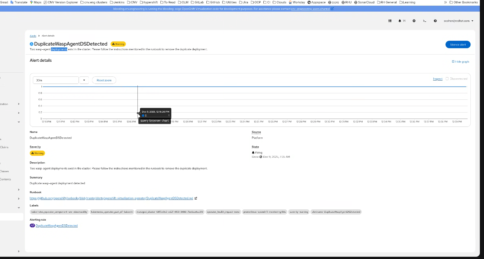Click the 12:30 PM label on the chart axis
484x259 pixels.
tap(329, 122)
